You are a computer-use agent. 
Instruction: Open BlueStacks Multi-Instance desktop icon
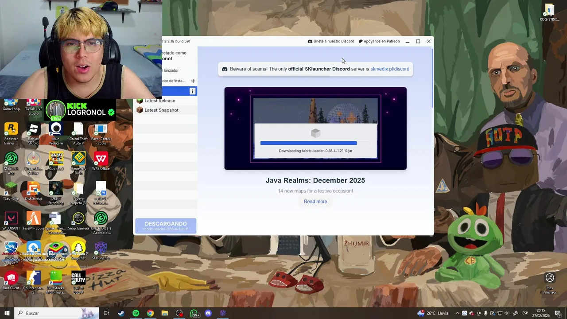click(56, 282)
